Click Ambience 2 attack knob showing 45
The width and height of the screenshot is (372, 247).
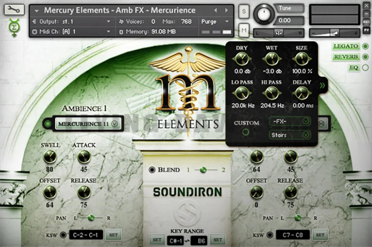coord(291,157)
